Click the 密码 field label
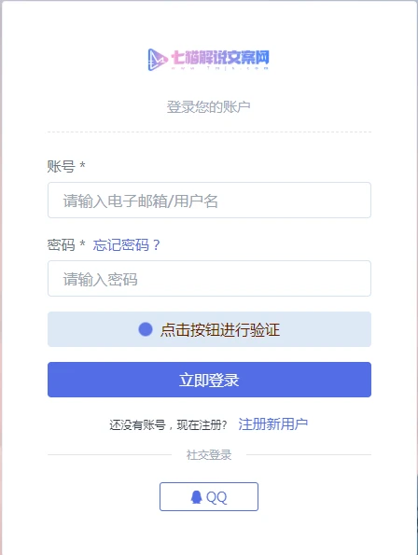The image size is (418, 555). 61,245
